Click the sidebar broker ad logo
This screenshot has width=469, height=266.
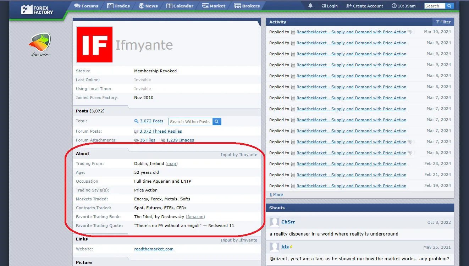click(40, 44)
